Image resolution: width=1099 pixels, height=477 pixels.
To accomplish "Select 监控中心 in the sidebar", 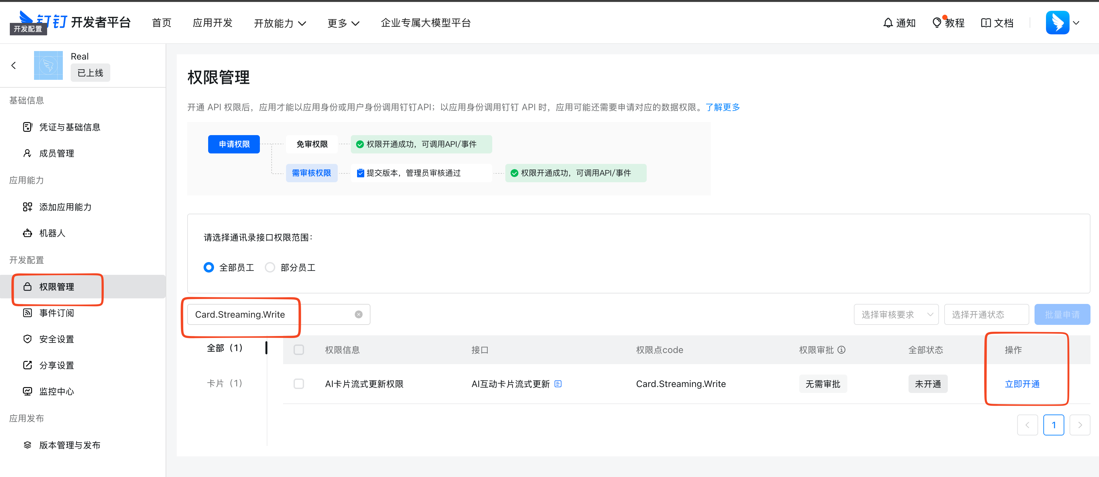I will [x=57, y=391].
